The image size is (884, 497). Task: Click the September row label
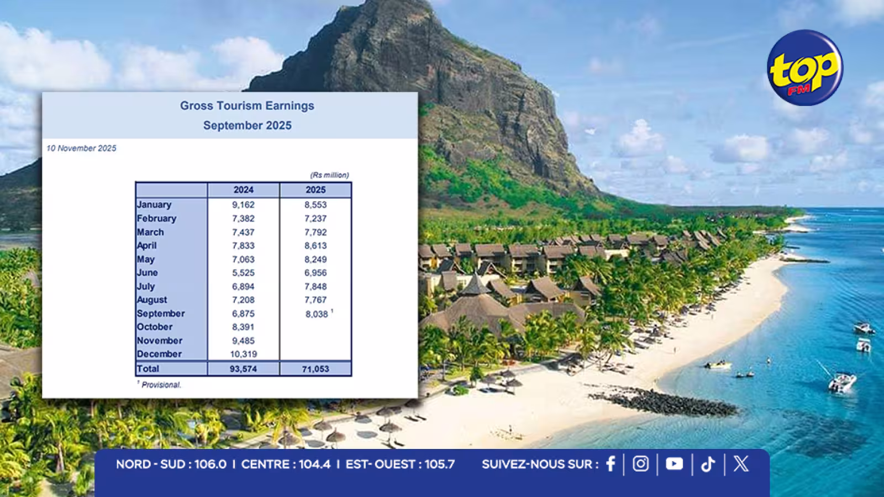tap(161, 313)
